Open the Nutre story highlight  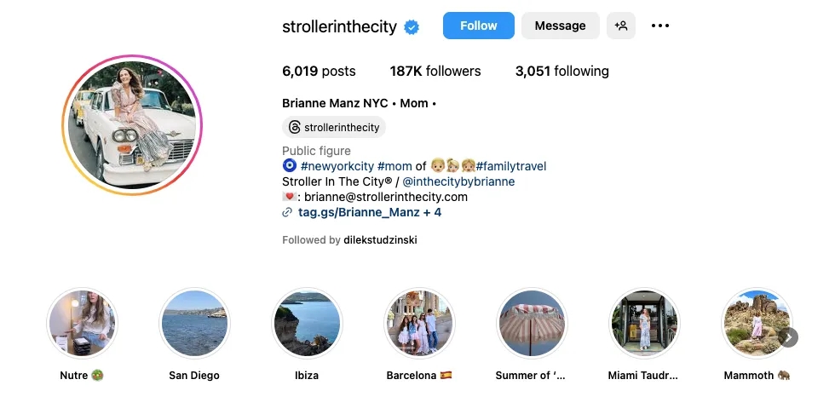click(82, 324)
